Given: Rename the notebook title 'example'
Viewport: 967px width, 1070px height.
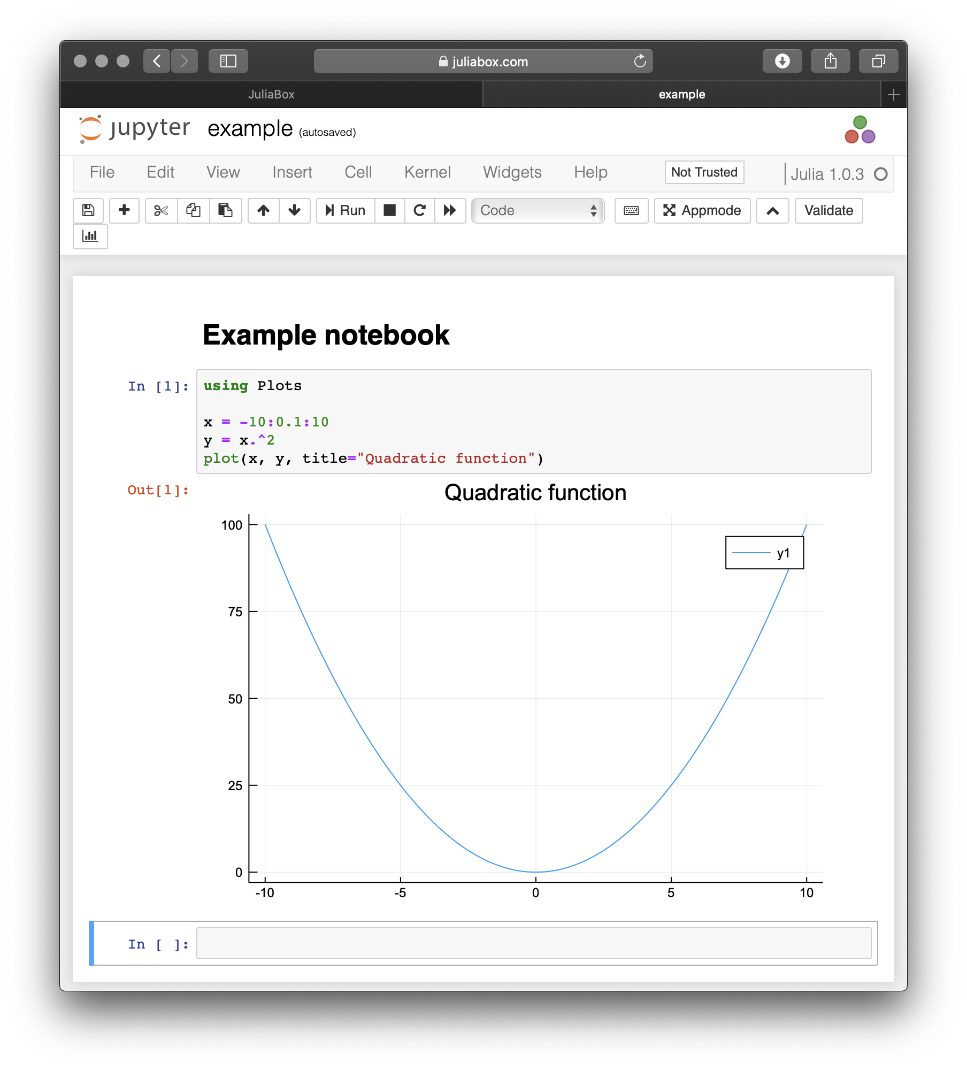Looking at the screenshot, I should (x=250, y=129).
